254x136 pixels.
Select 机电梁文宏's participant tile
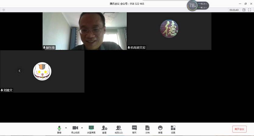point(169,31)
